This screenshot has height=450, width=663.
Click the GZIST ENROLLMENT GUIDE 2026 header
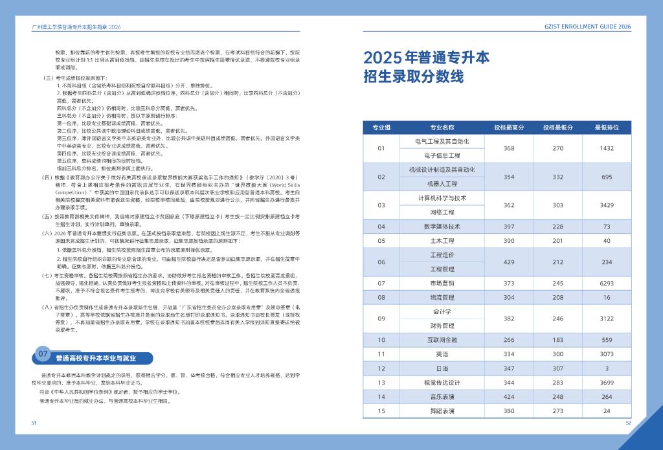pos(588,27)
